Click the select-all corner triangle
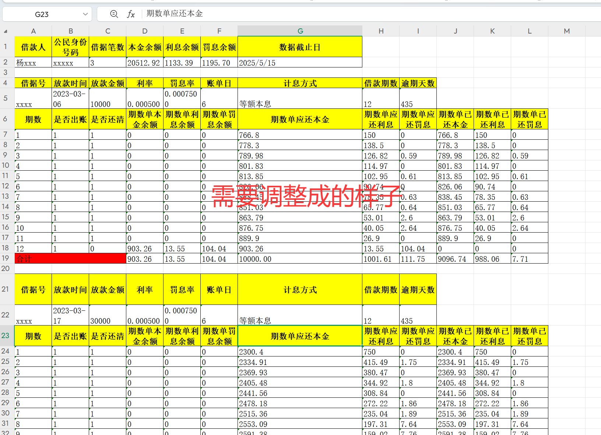 [6, 31]
